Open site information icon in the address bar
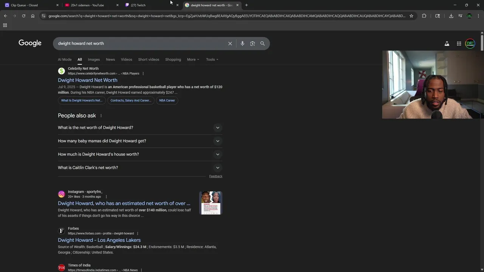The width and height of the screenshot is (484, 272). (43, 16)
